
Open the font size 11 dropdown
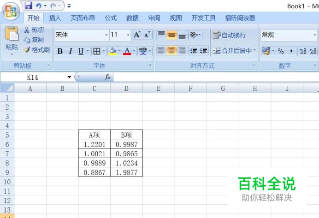pyautogui.click(x=128, y=35)
